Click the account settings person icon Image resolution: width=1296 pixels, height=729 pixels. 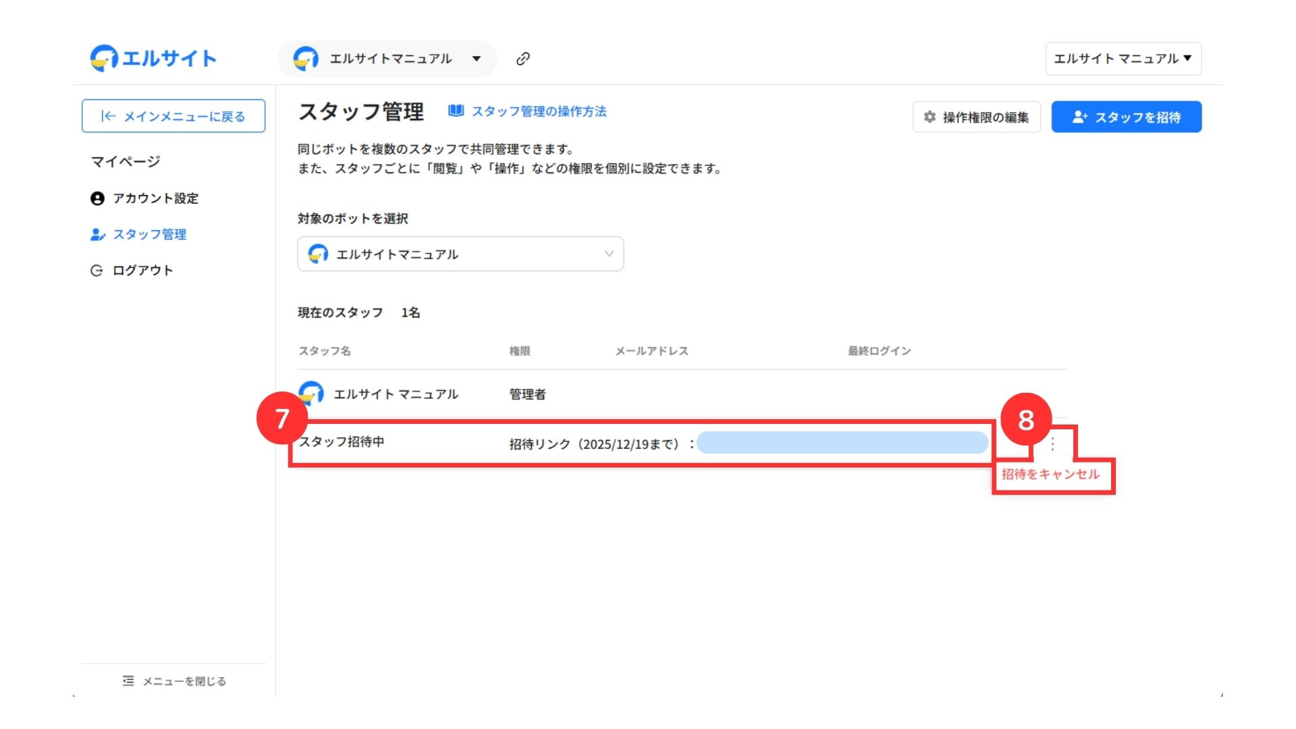[97, 198]
